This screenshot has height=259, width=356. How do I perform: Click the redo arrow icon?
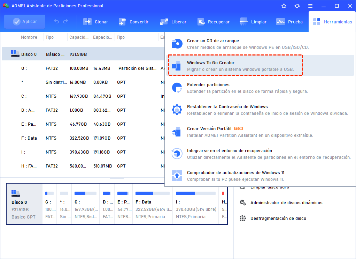point(65,22)
